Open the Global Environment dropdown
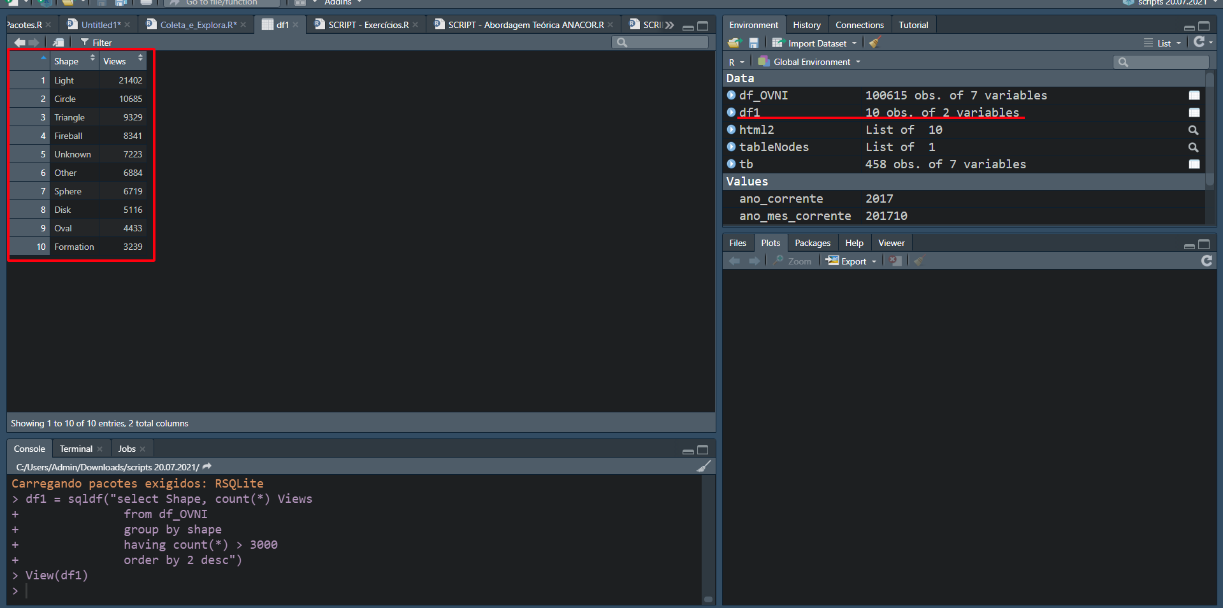 click(809, 62)
